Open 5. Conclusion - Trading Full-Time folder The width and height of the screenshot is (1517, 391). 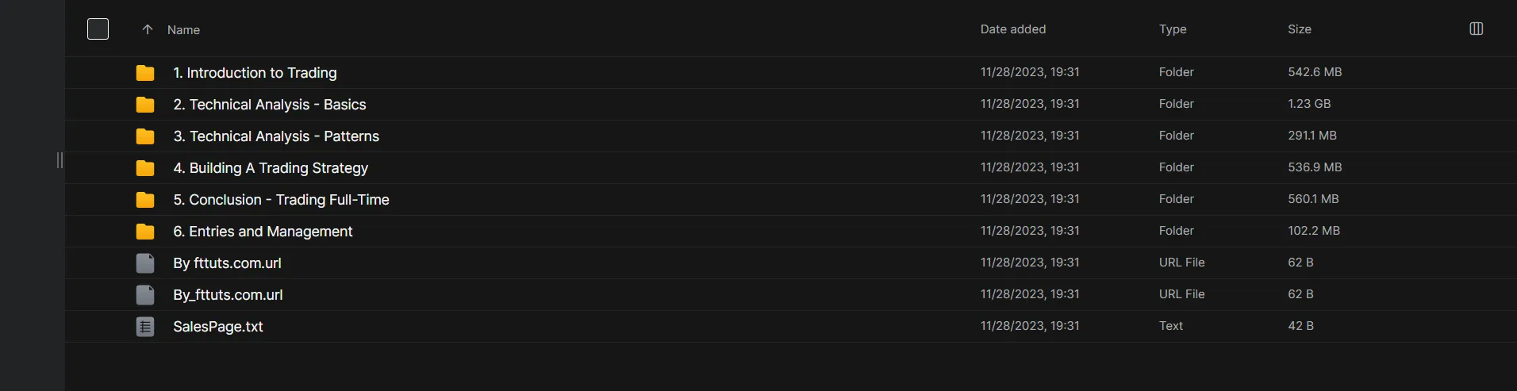(x=281, y=200)
